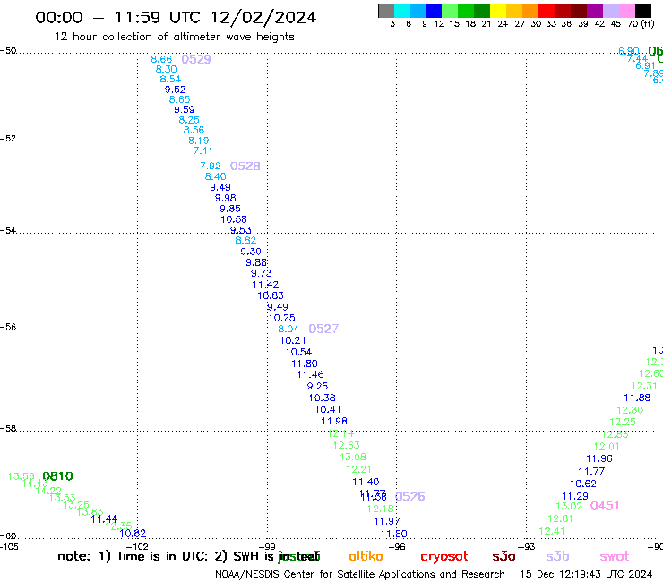Click the cyan swatch in the height legend
Viewport: 663px width, 582px height.
tap(402, 11)
